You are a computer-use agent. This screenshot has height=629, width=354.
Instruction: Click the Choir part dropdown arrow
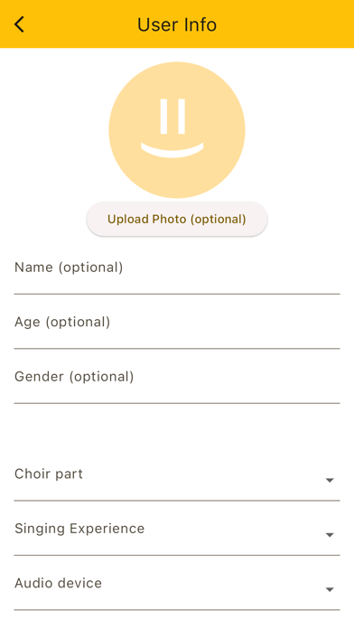330,480
